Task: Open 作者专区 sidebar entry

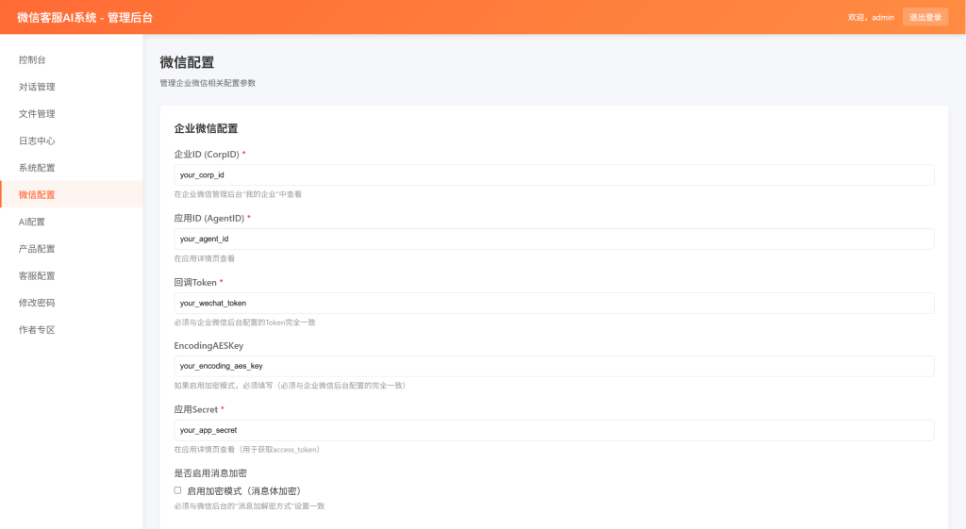Action: click(72, 330)
